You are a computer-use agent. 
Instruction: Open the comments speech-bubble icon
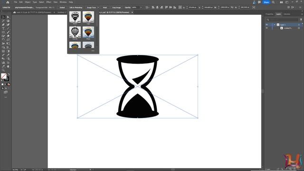tap(259, 2)
